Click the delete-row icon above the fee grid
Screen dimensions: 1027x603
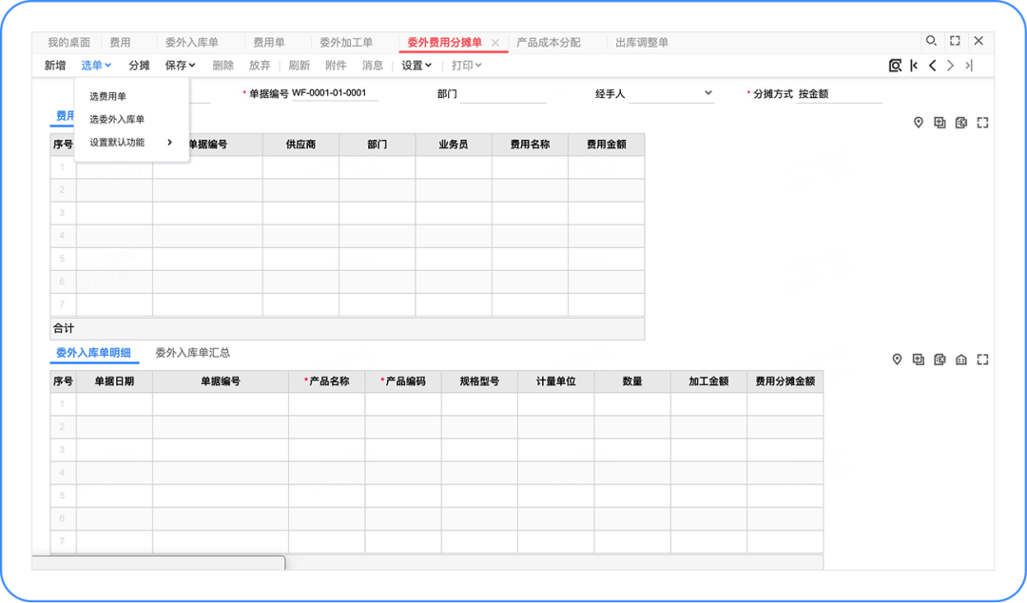click(x=961, y=122)
